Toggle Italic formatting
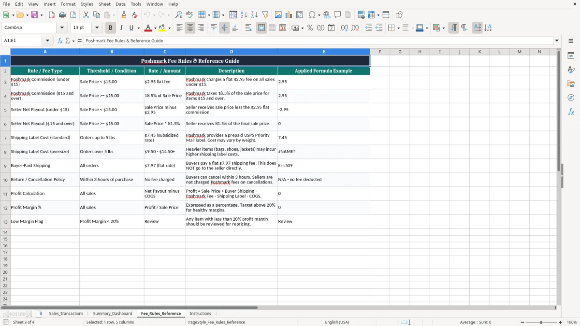This screenshot has height=326, width=580. tap(121, 28)
